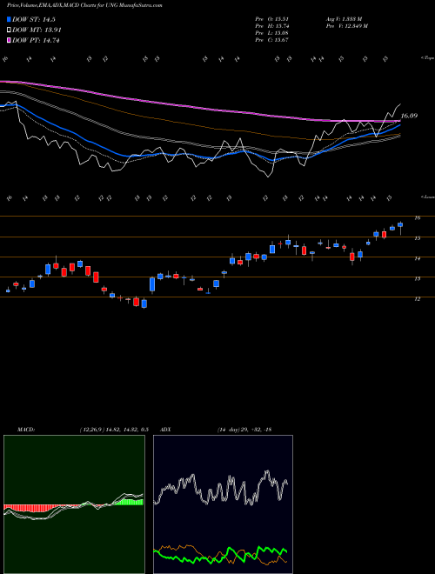Click the 'Pre O: 15.51' open value
Image resolution: width=435 pixels, height=574 pixels.
point(272,19)
